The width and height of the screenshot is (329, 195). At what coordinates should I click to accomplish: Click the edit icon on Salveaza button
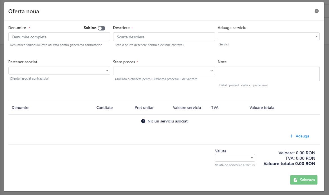point(296,180)
